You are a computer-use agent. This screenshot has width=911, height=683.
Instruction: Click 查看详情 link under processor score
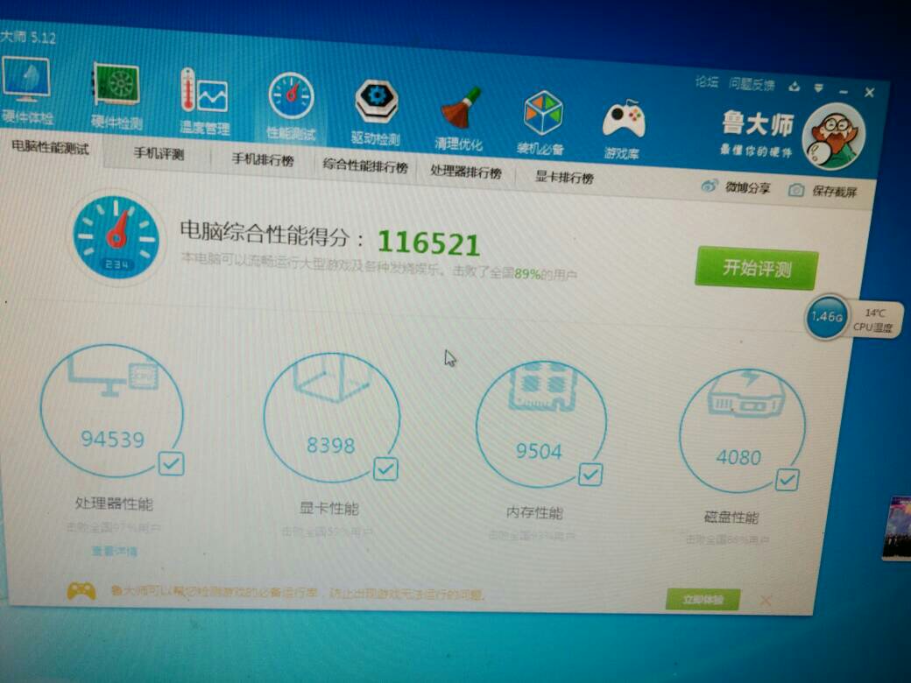point(115,551)
